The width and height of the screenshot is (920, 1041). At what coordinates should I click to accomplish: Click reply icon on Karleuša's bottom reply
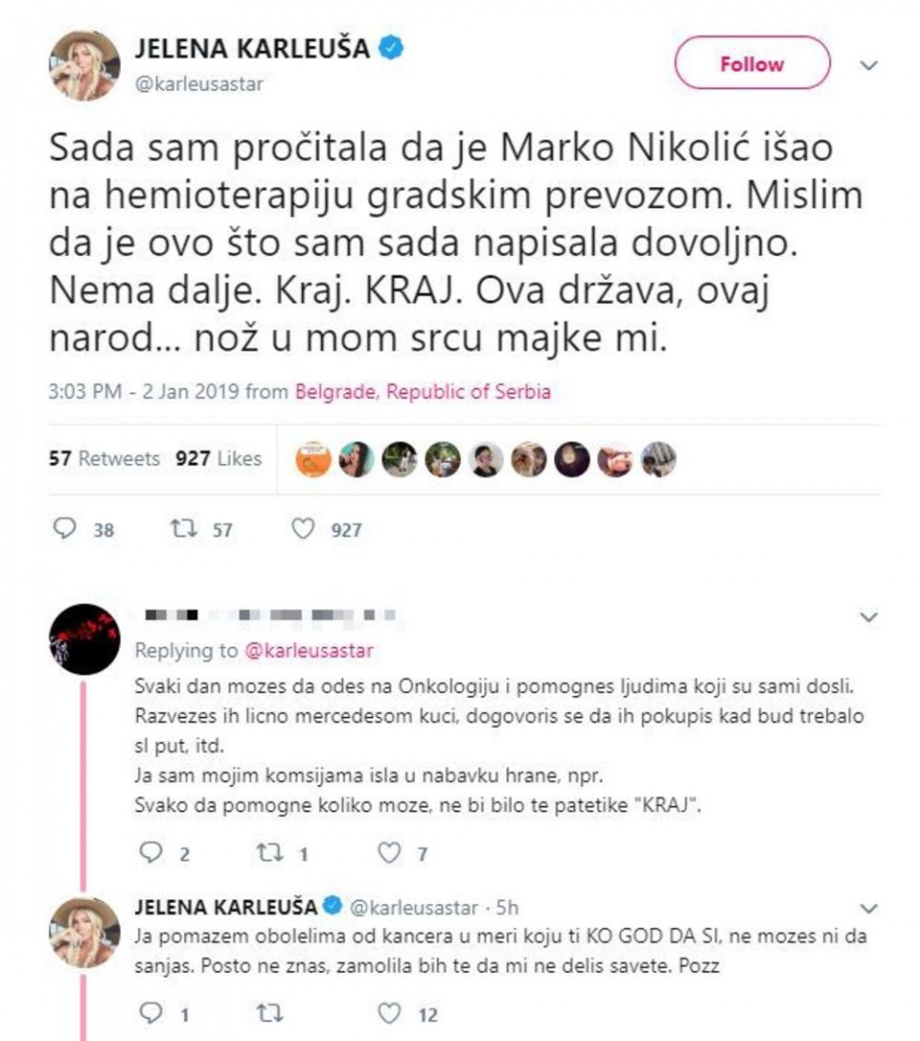coord(149,1013)
